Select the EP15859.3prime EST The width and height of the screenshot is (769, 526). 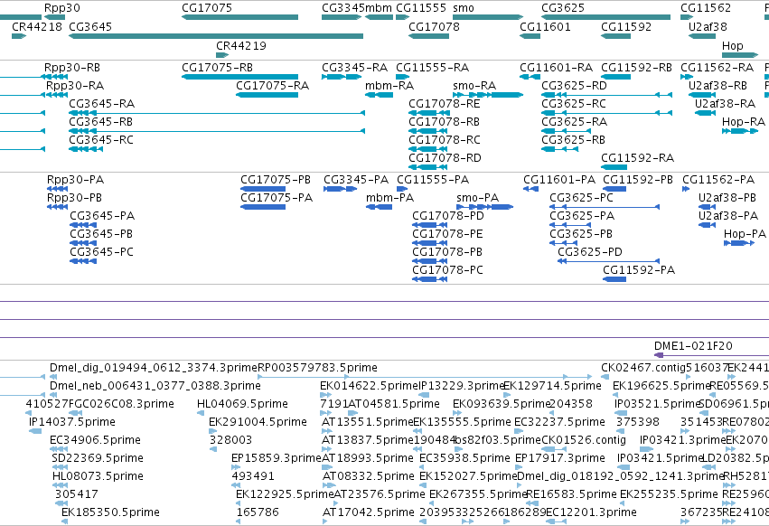[236, 467]
